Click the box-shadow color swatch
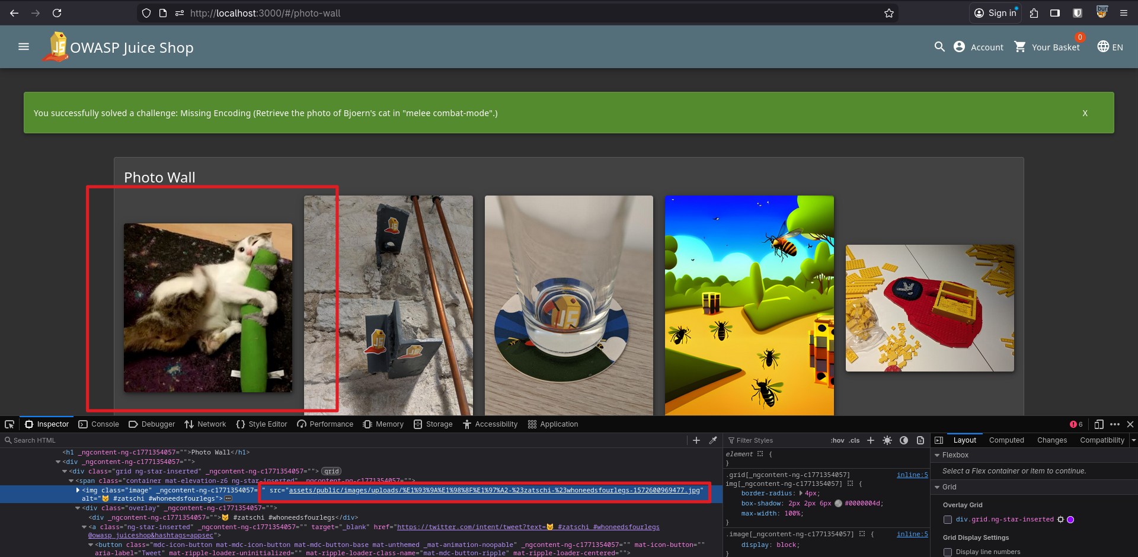The image size is (1138, 557). (x=838, y=504)
